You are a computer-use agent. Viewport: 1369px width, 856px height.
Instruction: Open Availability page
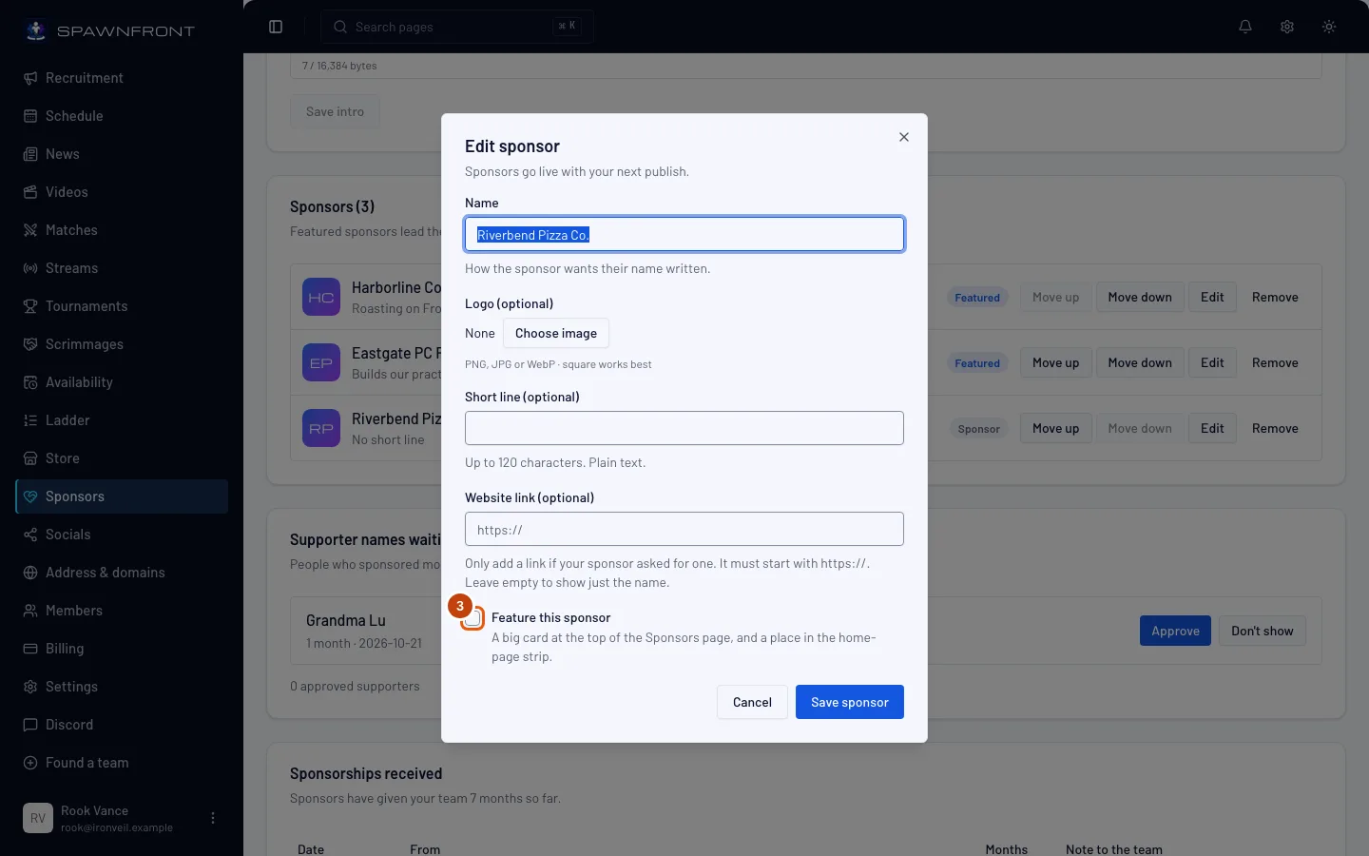[122, 382]
